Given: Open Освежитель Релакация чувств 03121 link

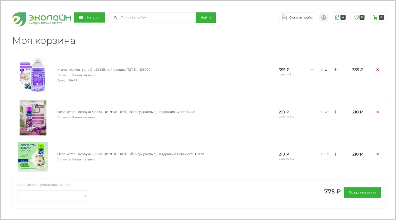Looking at the screenshot, I should tap(126, 112).
